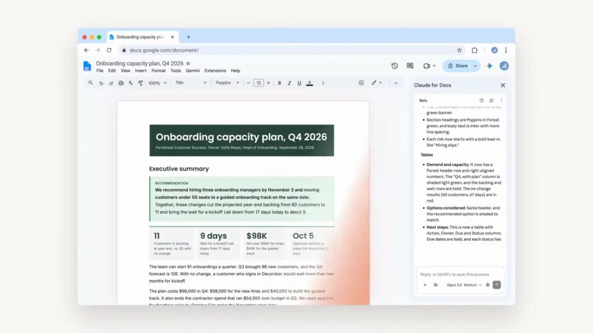This screenshot has width=593, height=333.
Task: Open the Tools menu
Action: [x=175, y=71]
